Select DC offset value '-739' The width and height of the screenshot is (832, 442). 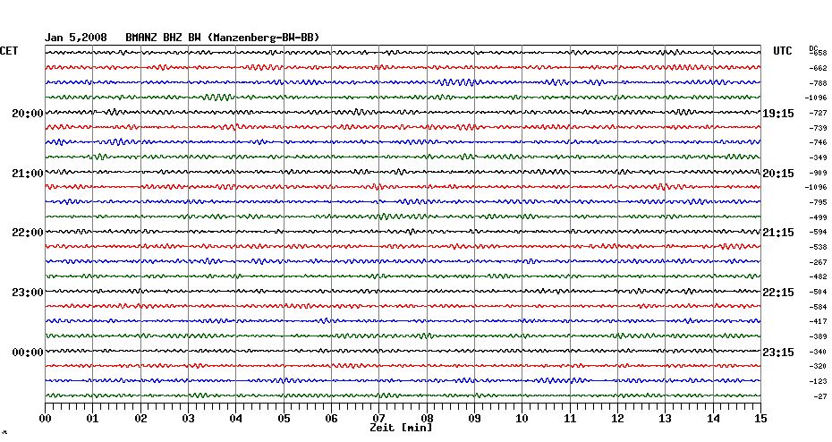click(x=818, y=129)
